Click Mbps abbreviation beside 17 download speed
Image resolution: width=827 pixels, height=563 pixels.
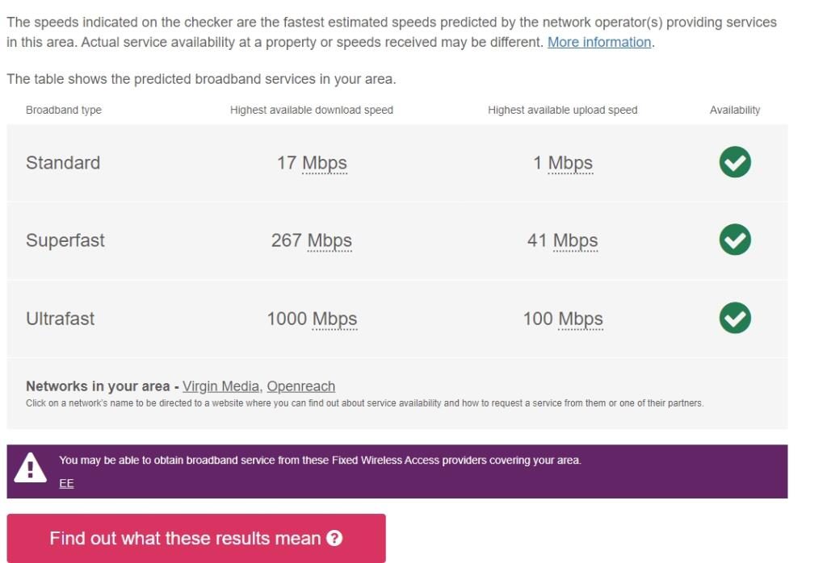325,163
